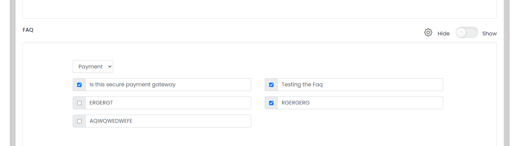Toggle the FAQ Hide/Show switch

(x=467, y=33)
